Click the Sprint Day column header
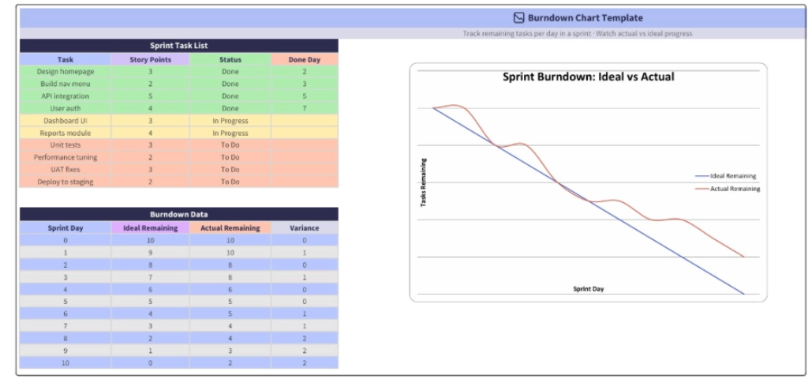 [65, 228]
